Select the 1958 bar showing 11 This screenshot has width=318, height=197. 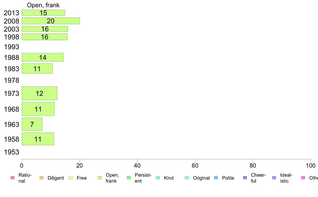click(x=38, y=139)
